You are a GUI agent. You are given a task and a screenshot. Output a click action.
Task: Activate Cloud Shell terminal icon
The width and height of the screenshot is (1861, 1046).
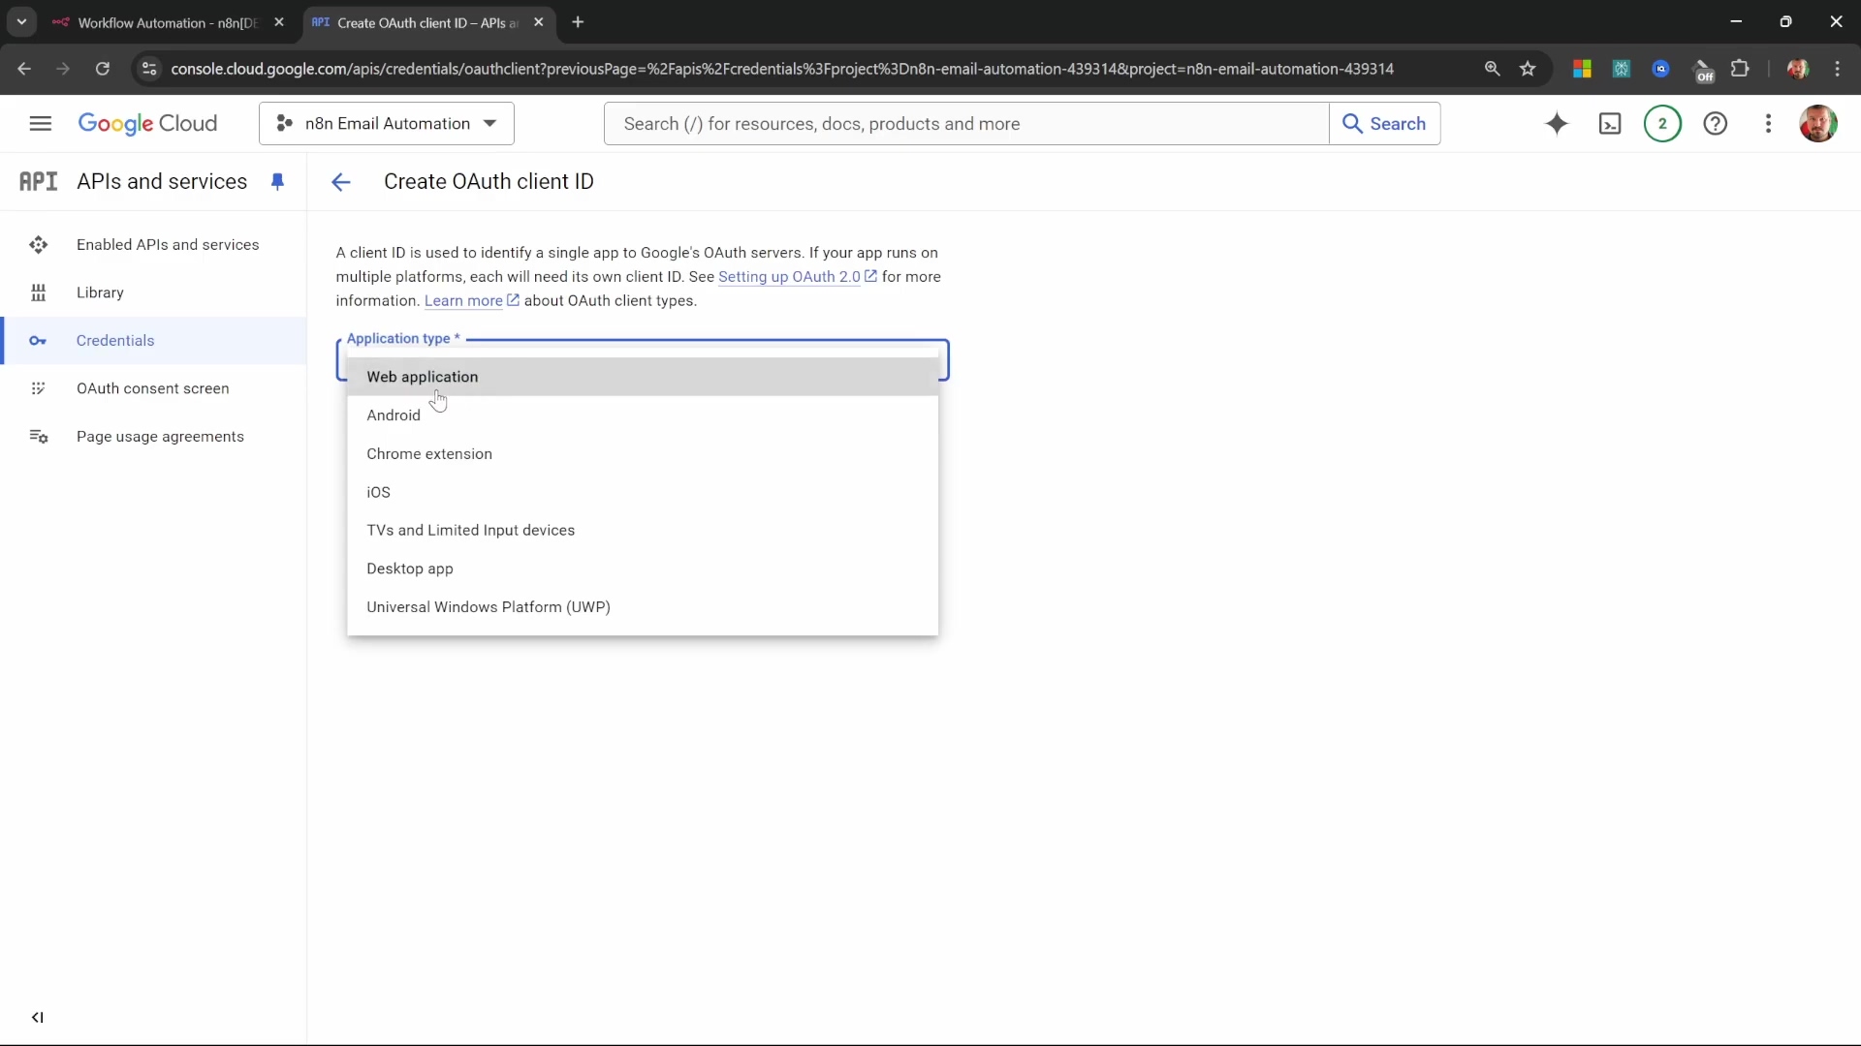1610,123
